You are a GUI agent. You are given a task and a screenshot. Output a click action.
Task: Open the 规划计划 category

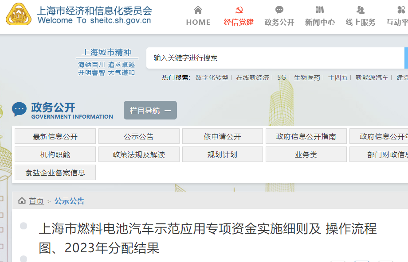point(222,154)
